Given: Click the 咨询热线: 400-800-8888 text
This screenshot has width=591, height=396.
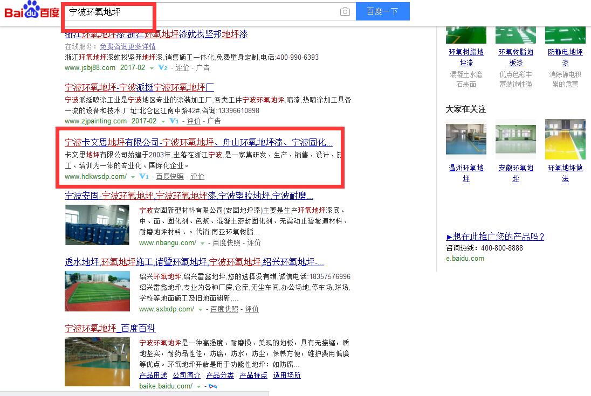Looking at the screenshot, I should (x=484, y=248).
